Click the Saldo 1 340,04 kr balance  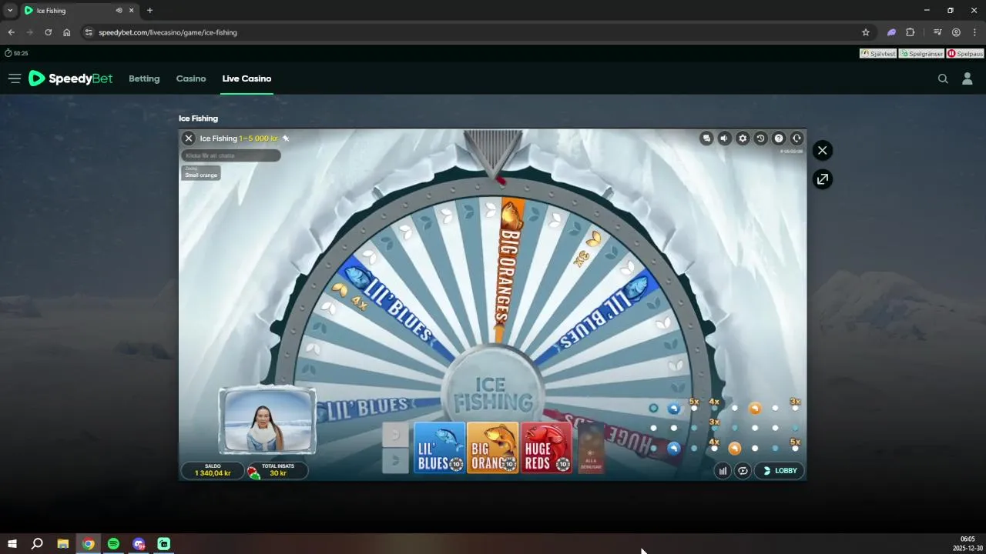coord(213,470)
